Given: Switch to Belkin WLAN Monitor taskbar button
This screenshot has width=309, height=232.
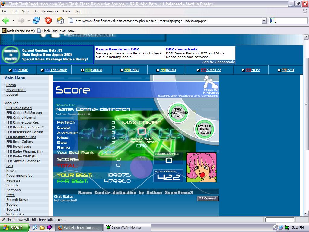Looking at the screenshot, I should click(127, 228).
